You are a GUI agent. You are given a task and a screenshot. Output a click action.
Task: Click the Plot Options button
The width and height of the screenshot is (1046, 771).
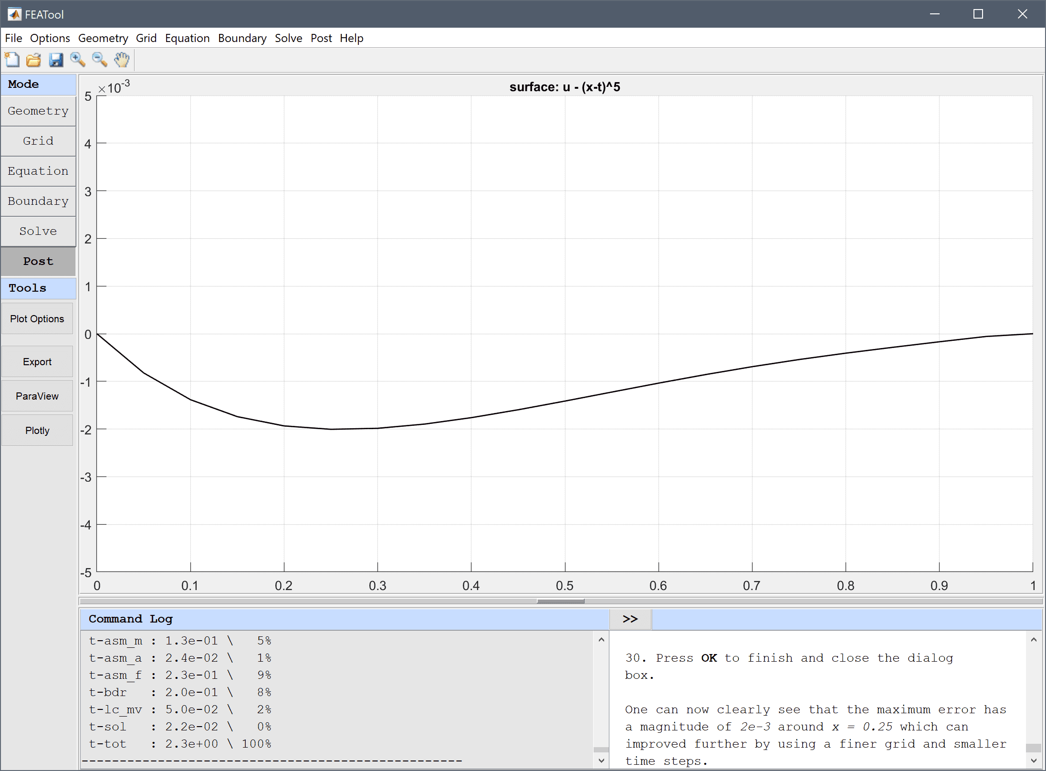click(x=37, y=319)
